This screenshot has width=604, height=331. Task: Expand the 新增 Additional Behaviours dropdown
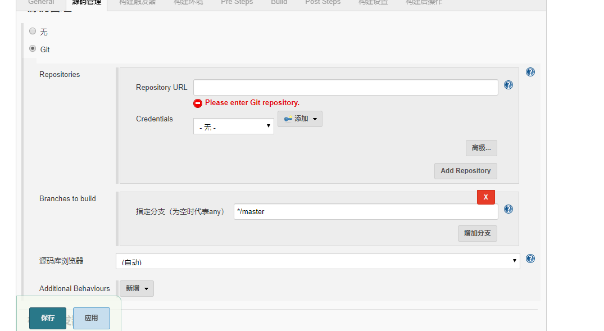137,288
